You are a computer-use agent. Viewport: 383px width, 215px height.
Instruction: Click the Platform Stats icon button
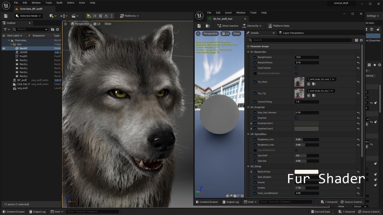[270, 26]
